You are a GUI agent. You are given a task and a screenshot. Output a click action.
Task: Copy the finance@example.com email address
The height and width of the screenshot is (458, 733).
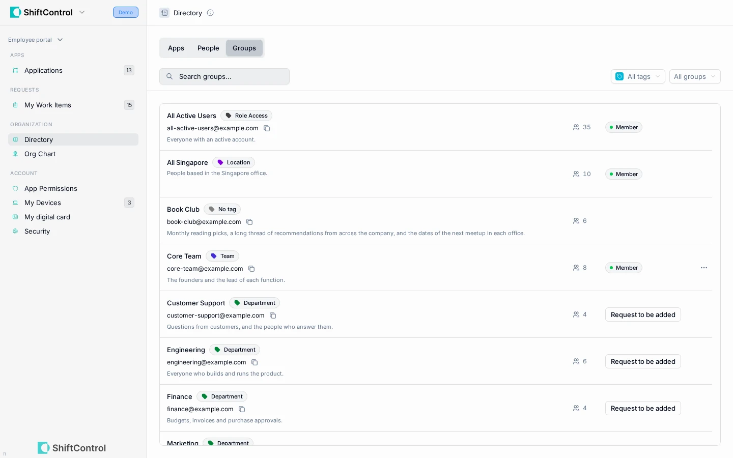(242, 409)
